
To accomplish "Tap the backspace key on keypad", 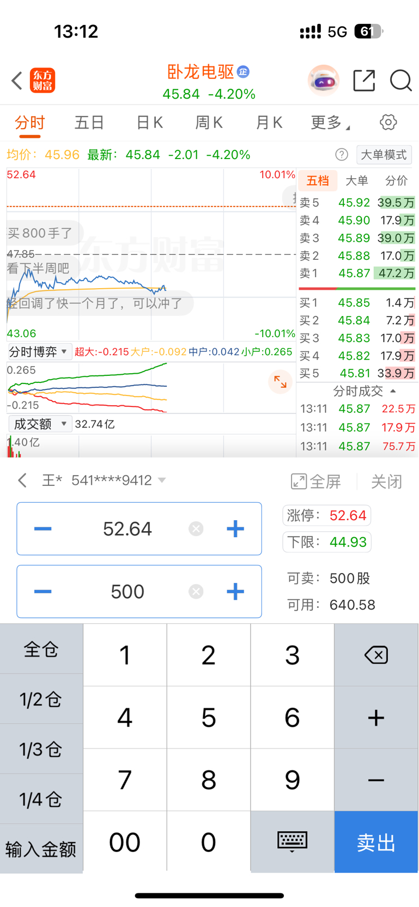I will tap(376, 655).
